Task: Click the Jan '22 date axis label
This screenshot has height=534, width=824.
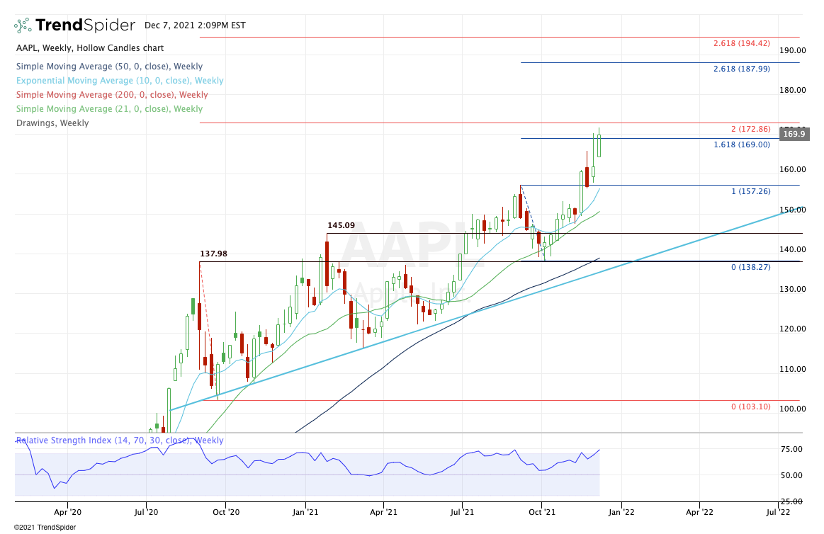Action: (621, 512)
